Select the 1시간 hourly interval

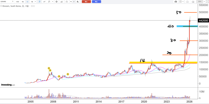pos(17,2)
